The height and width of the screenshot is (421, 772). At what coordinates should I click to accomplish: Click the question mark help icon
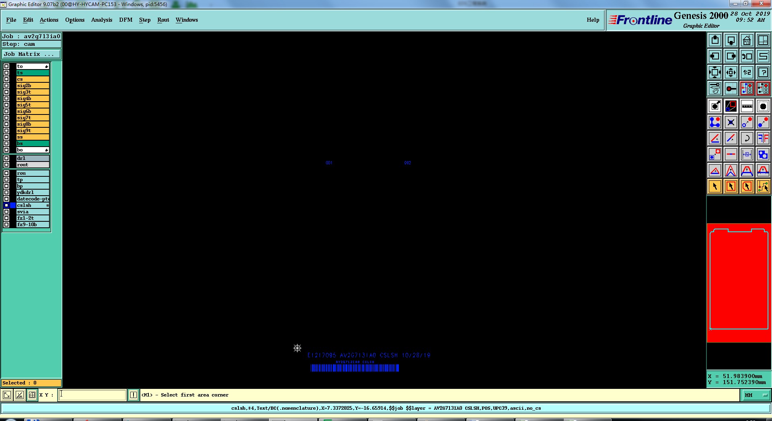(x=763, y=72)
